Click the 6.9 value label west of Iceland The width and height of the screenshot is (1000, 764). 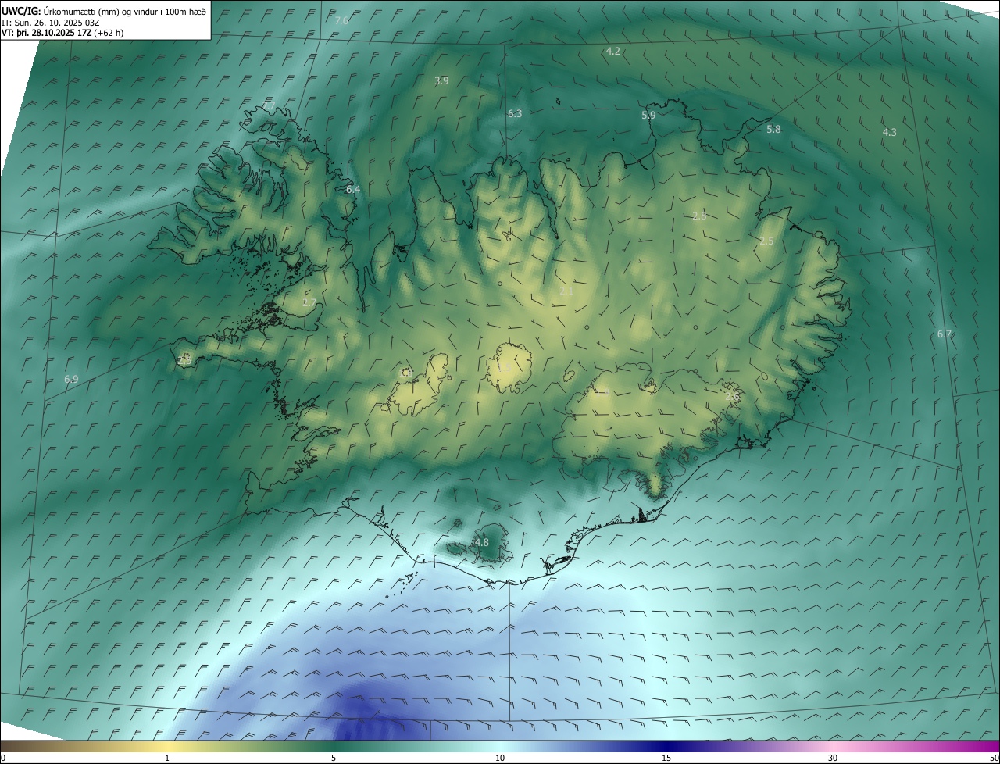tap(71, 380)
